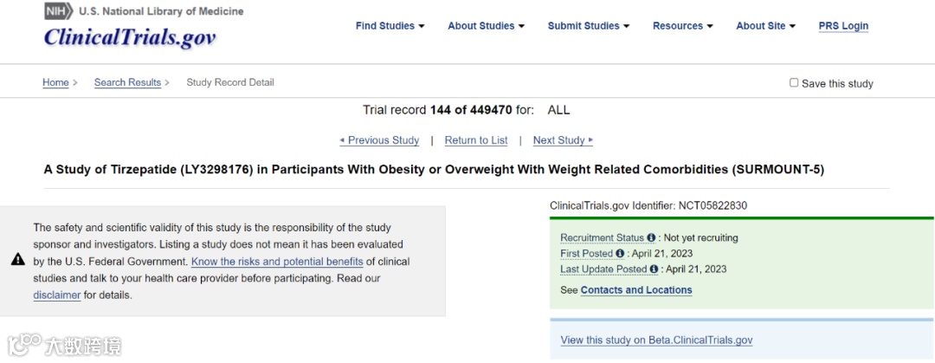Check the Save this study checkbox
The height and width of the screenshot is (363, 935).
pos(794,83)
